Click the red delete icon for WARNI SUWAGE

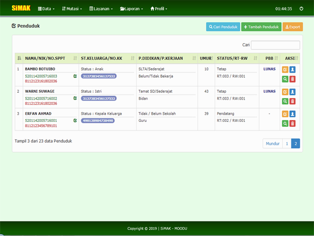point(292,101)
